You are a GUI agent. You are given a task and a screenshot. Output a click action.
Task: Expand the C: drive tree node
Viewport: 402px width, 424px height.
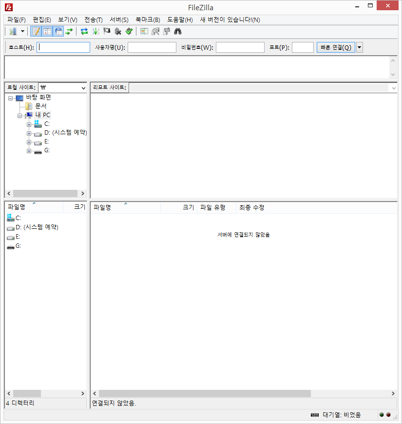(29, 124)
